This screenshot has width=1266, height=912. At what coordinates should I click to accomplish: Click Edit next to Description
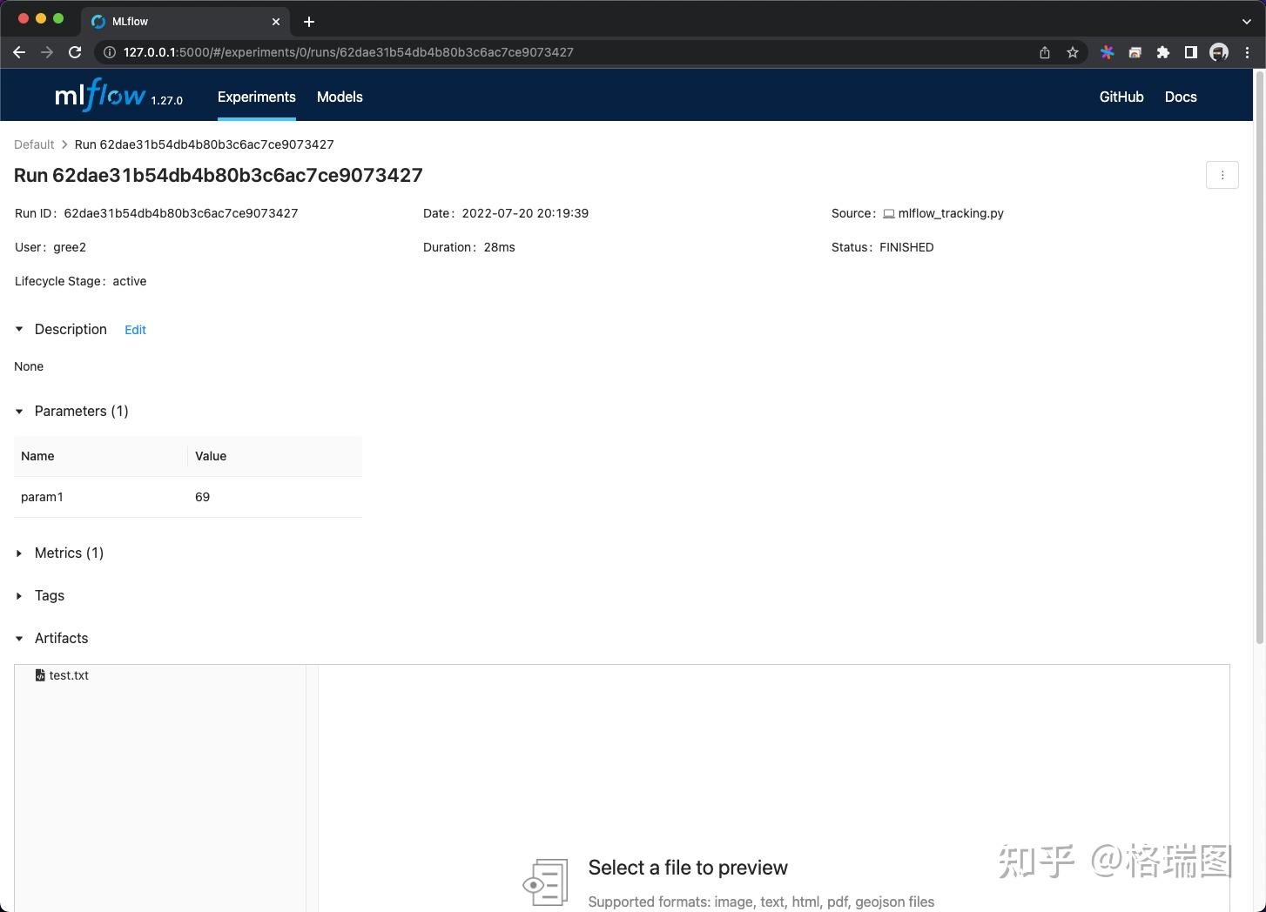click(135, 330)
